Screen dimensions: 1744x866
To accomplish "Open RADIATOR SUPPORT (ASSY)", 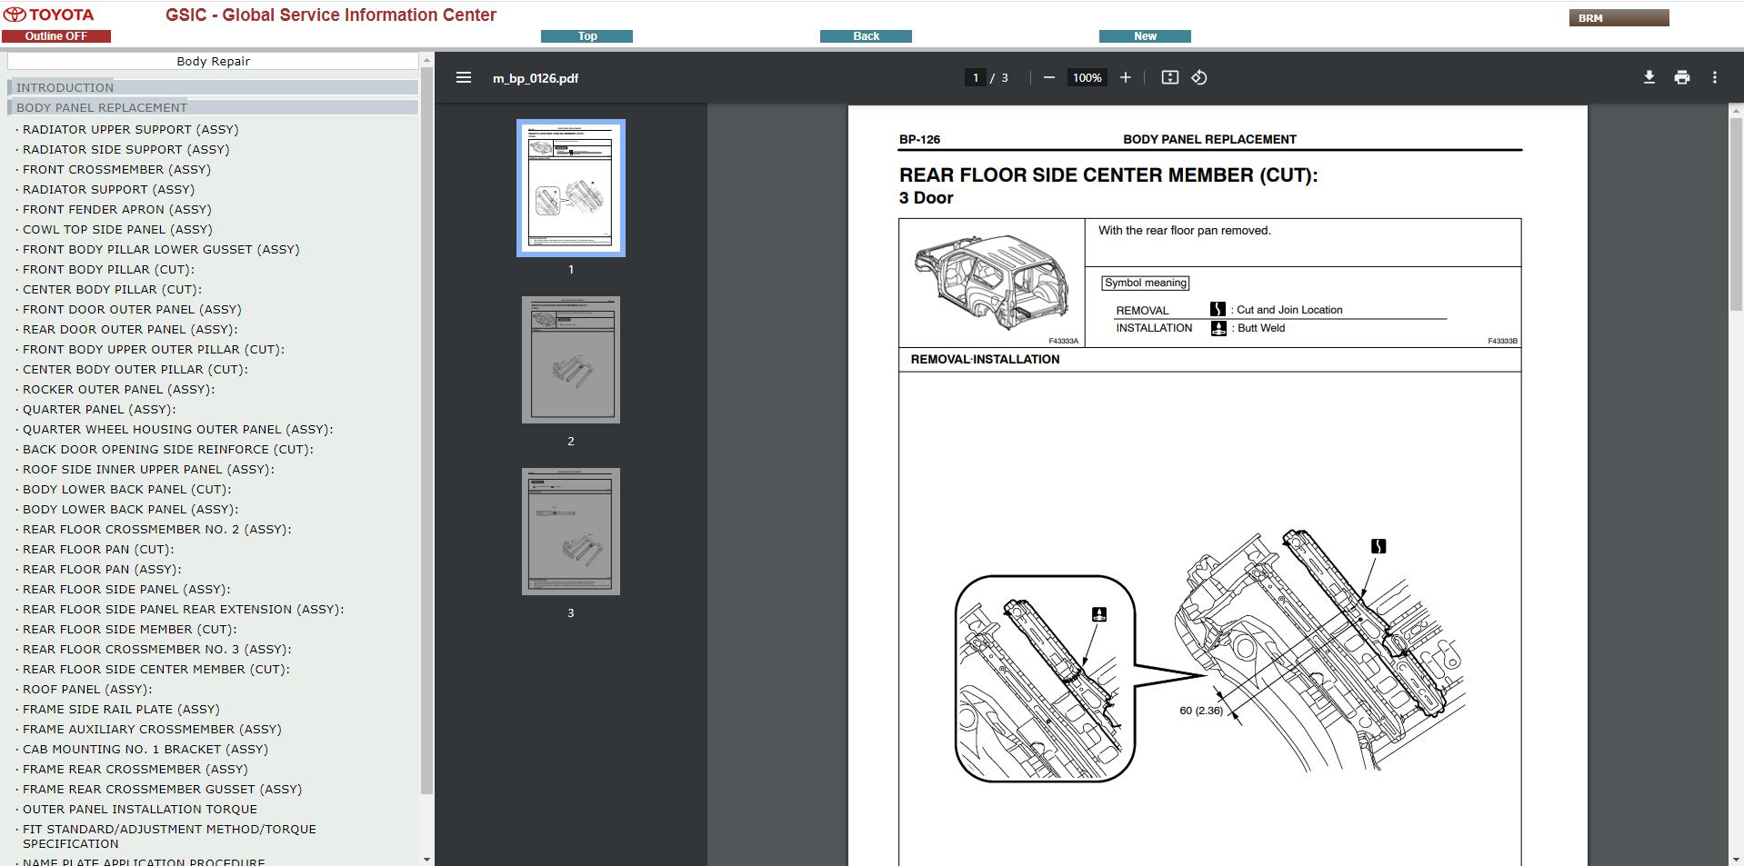I will [108, 189].
